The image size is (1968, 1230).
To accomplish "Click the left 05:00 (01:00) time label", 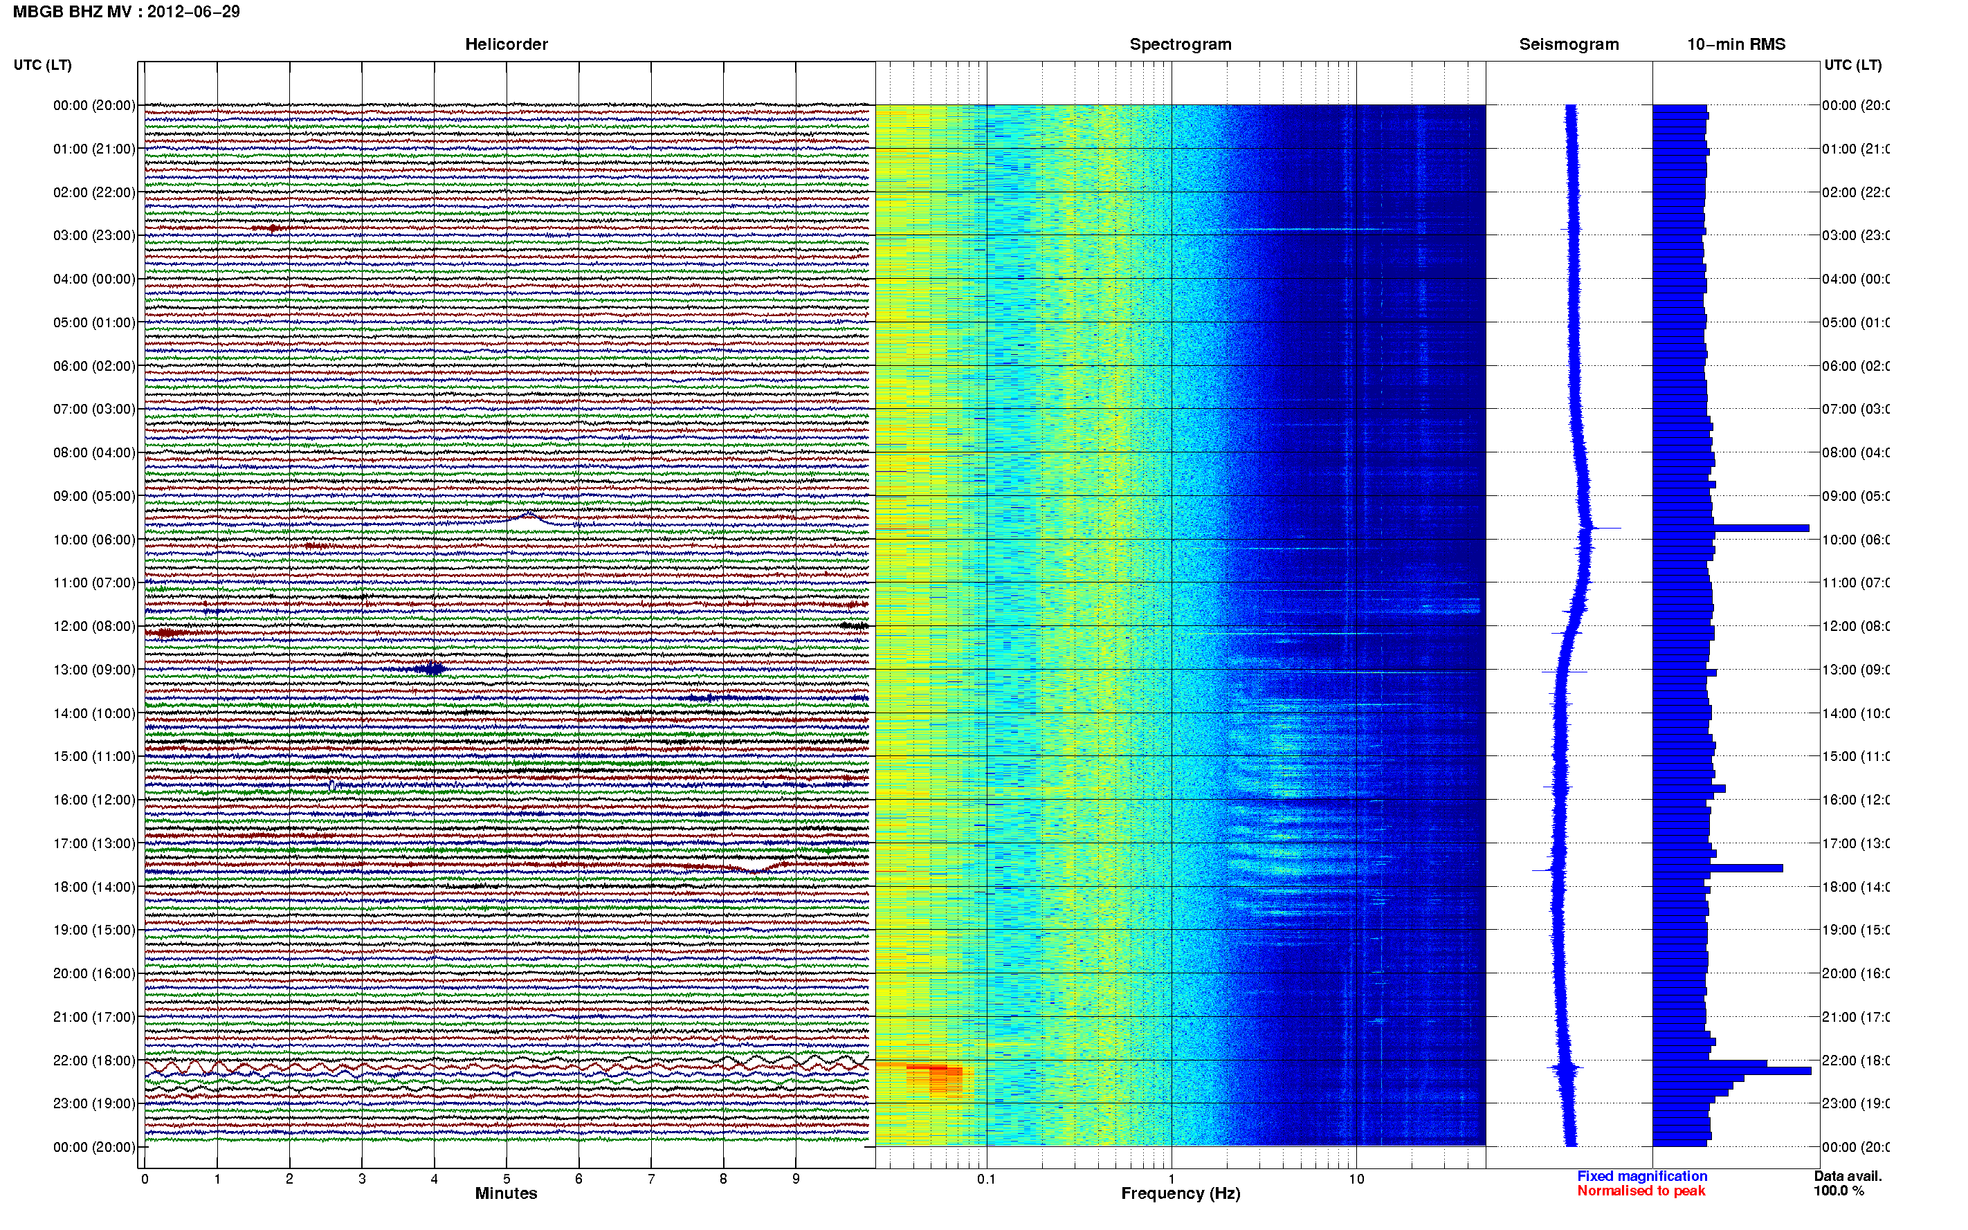I will 94,322.
